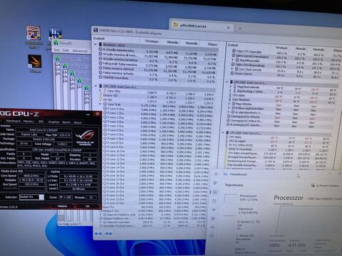Click the CPU-Z Validate button
342x256 pixels.
62,206
